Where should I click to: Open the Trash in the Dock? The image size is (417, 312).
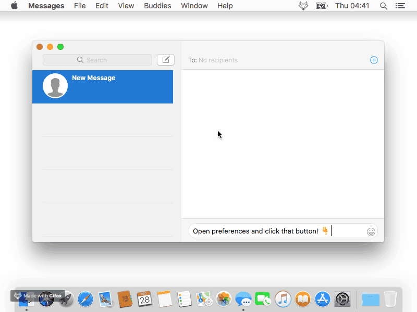click(x=390, y=300)
